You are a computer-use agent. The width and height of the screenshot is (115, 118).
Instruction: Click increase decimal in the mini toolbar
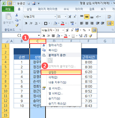click(x=81, y=36)
